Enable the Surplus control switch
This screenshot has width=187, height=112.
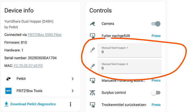[x=156, y=93]
